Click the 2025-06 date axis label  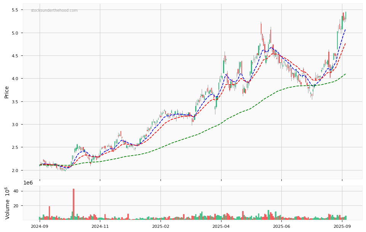click(x=281, y=226)
